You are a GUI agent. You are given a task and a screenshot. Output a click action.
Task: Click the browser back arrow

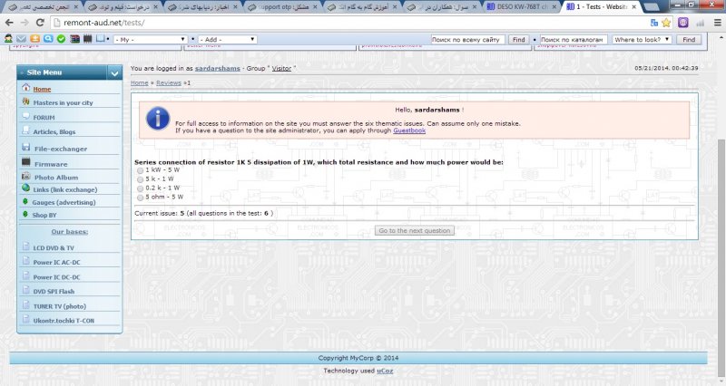coord(9,22)
